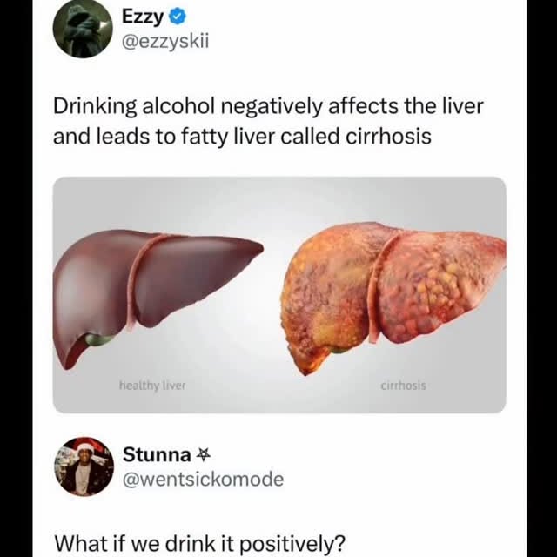Click the green gallbladder on the healthy liver
The height and width of the screenshot is (557, 557).
click(x=101, y=339)
